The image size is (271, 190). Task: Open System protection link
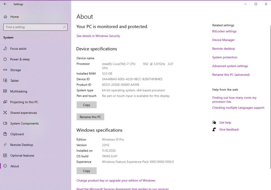[x=225, y=57]
